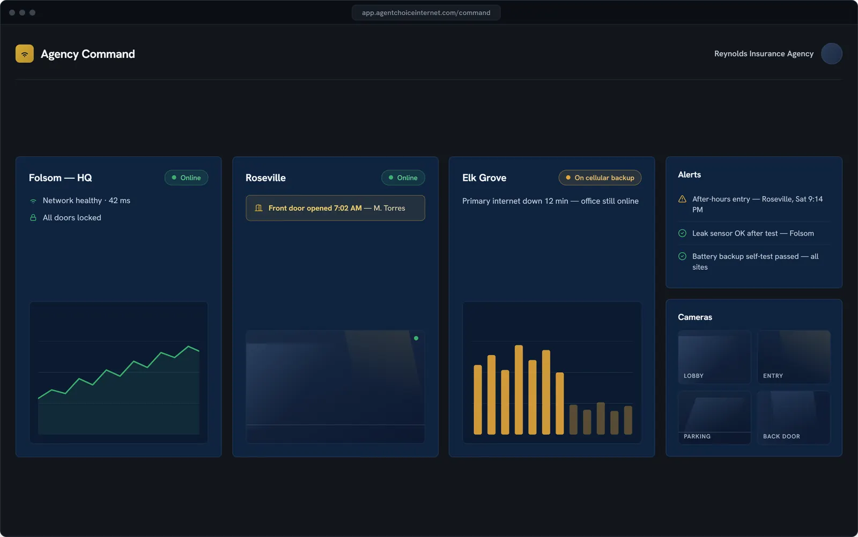Open the Leak sensor OK after test alert
This screenshot has width=858, height=537.
coord(753,233)
